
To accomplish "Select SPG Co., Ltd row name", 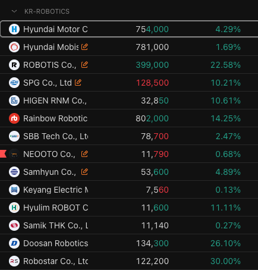I will (x=48, y=83).
